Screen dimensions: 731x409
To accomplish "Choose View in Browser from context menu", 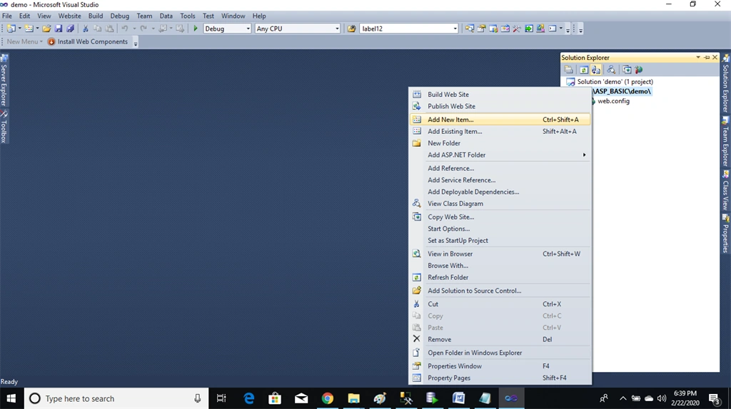I will click(x=500, y=254).
